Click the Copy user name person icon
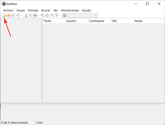Screen dimensions: 165x125 coord(26,15)
